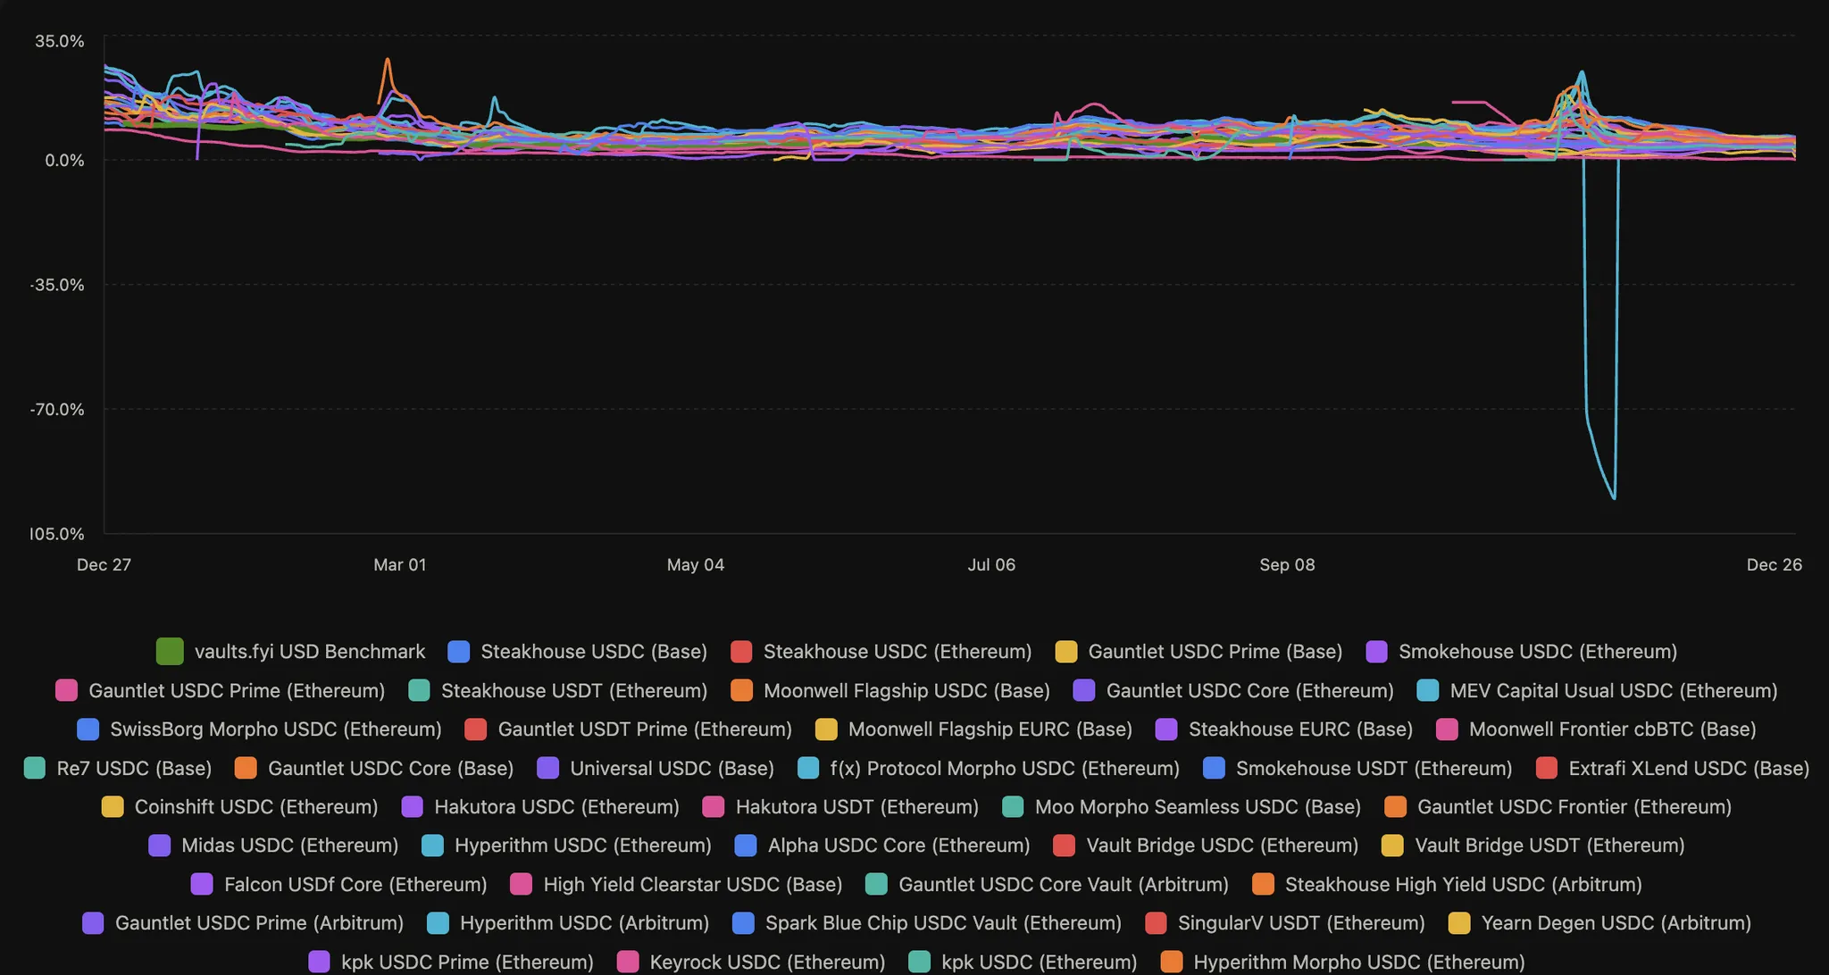Click the Extrafi XLend USDC (Base) red swatch
The width and height of the screenshot is (1829, 975).
pos(1547,769)
